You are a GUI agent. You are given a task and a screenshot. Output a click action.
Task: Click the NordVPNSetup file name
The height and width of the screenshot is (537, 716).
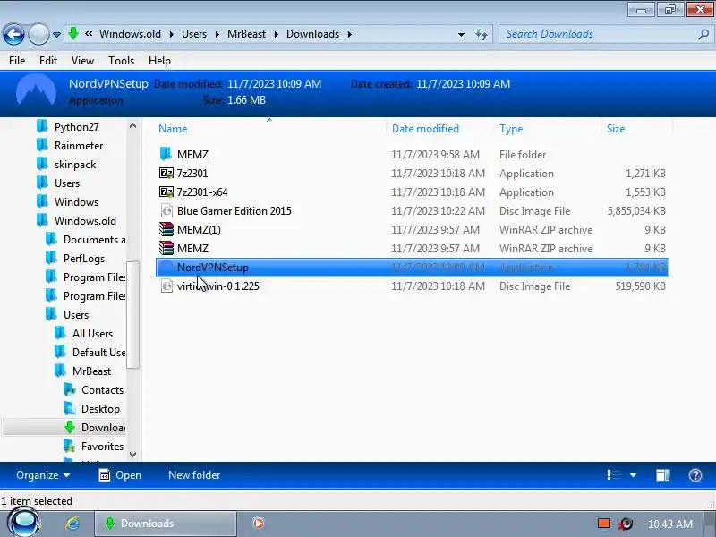[213, 268]
